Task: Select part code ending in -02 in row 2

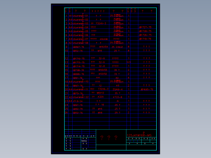Action: tap(81, 19)
